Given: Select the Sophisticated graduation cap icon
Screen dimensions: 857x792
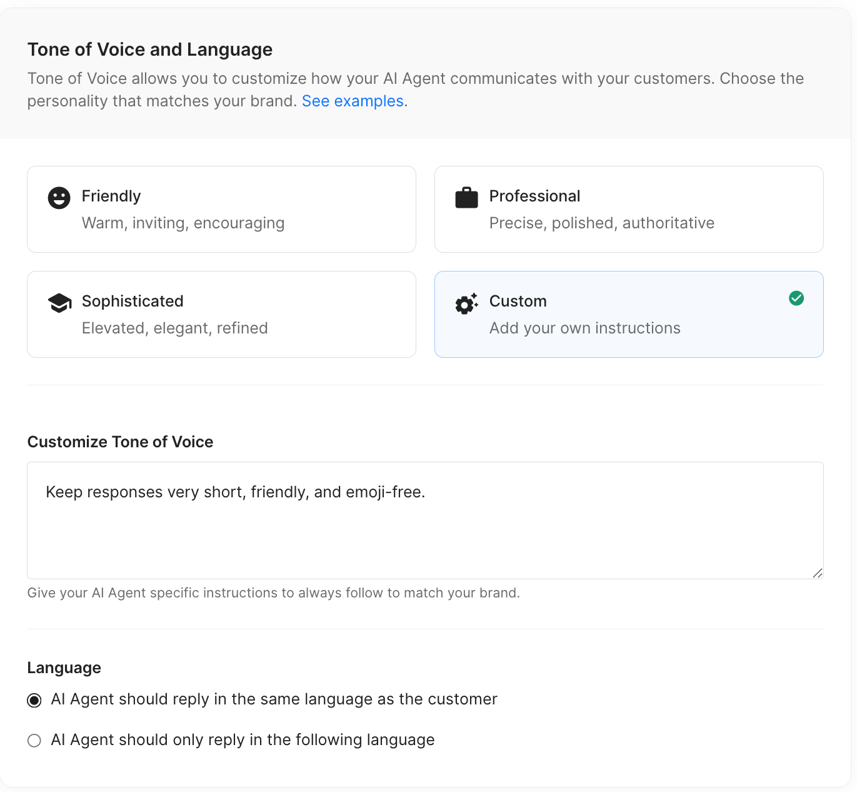Looking at the screenshot, I should (59, 302).
